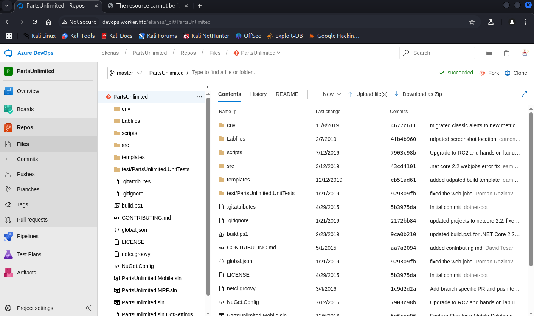Open more actions ellipsis for PartsUnlimited tree root
The width and height of the screenshot is (534, 316).
(199, 97)
